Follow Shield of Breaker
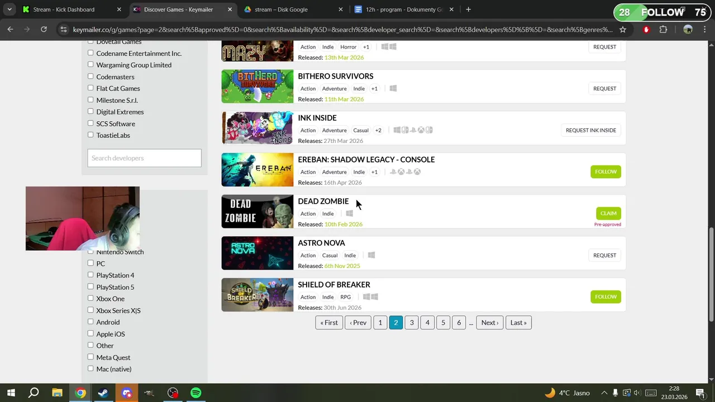The width and height of the screenshot is (715, 402). (x=606, y=296)
